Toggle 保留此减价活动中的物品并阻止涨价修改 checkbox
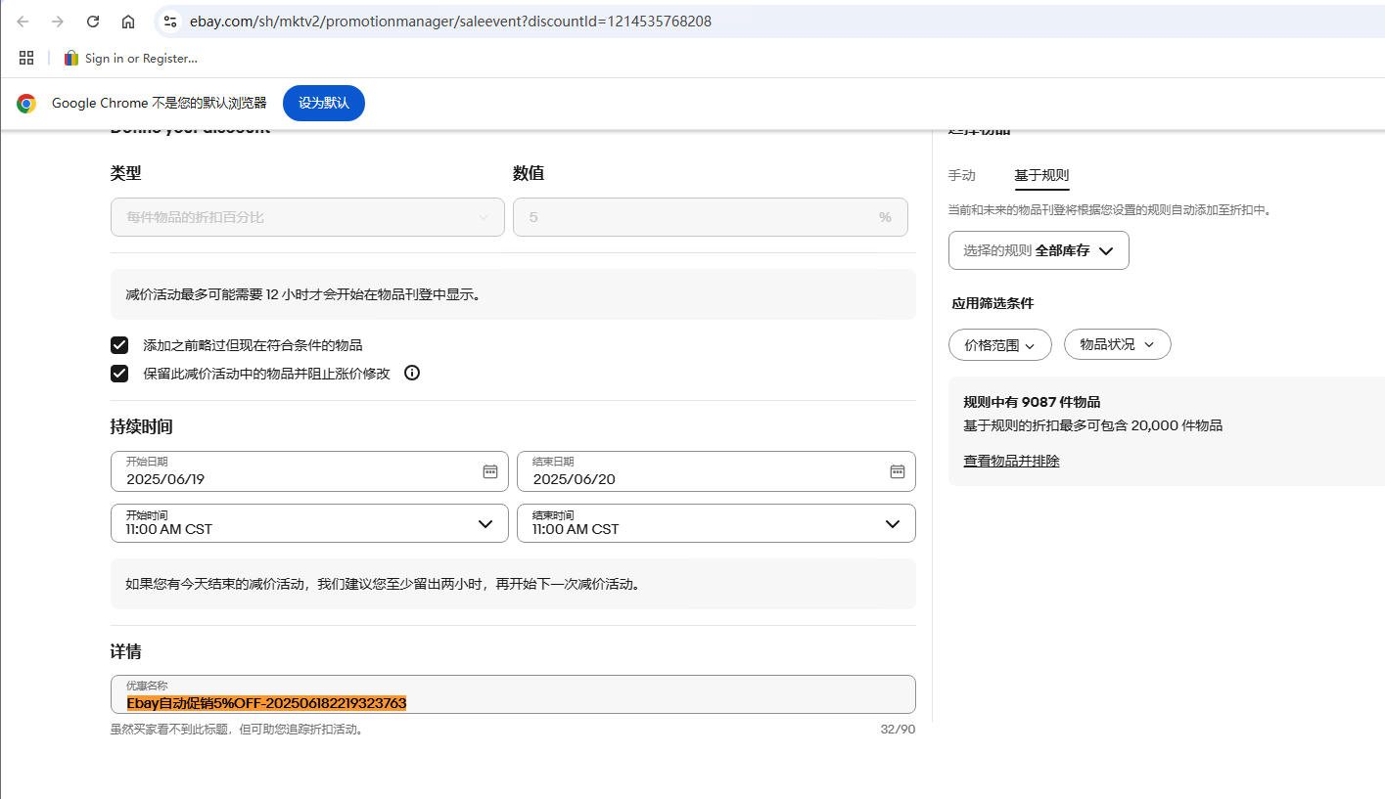This screenshot has height=799, width=1385. [119, 374]
